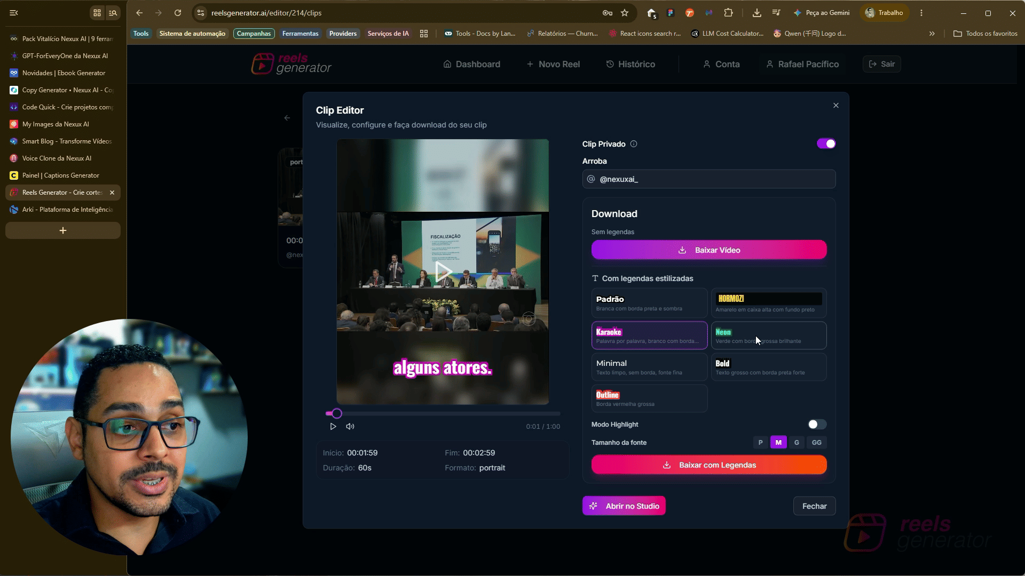This screenshot has height=576, width=1025.
Task: Open the password manager key icon
Action: (608, 13)
